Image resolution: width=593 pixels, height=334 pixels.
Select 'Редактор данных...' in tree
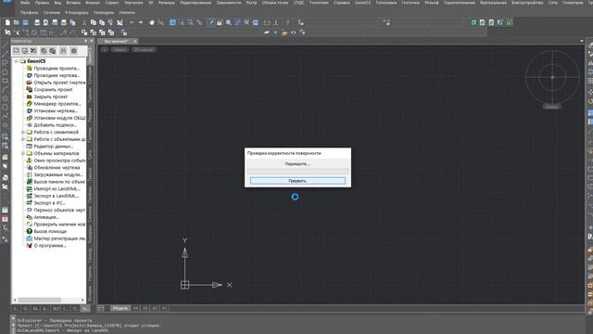pos(54,147)
